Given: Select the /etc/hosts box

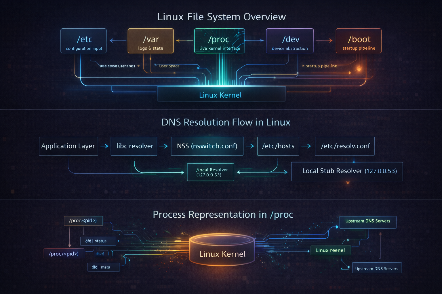Looking at the screenshot, I should [278, 146].
